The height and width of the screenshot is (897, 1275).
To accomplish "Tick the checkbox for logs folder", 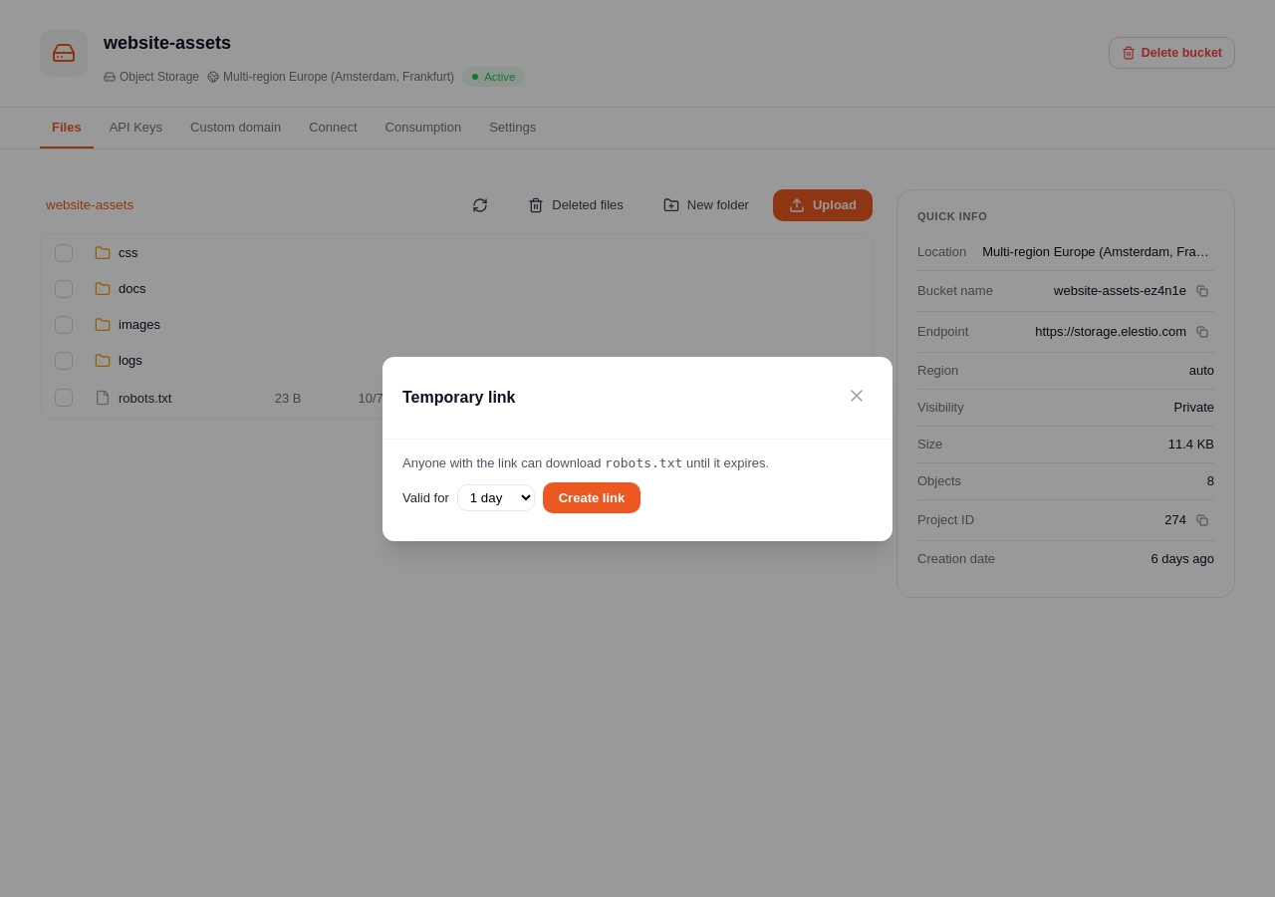I will click(x=64, y=361).
